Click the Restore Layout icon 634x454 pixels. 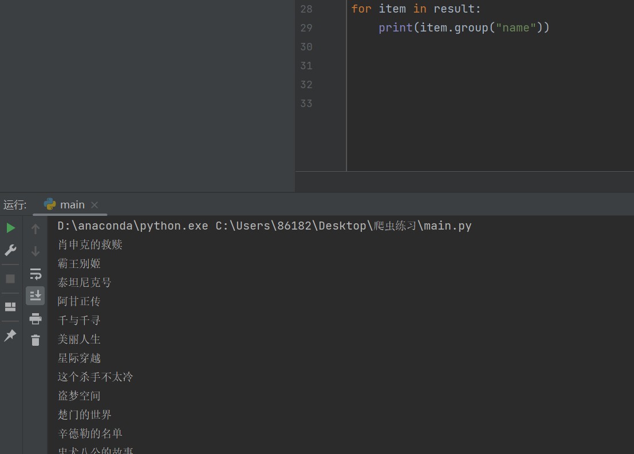point(10,306)
